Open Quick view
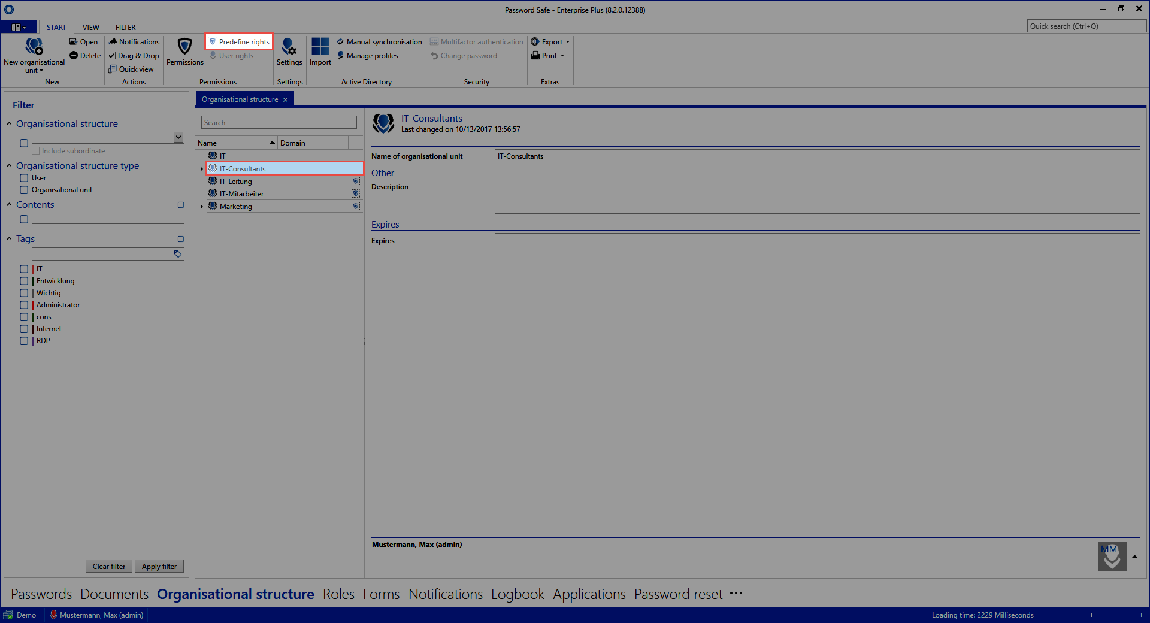 131,69
